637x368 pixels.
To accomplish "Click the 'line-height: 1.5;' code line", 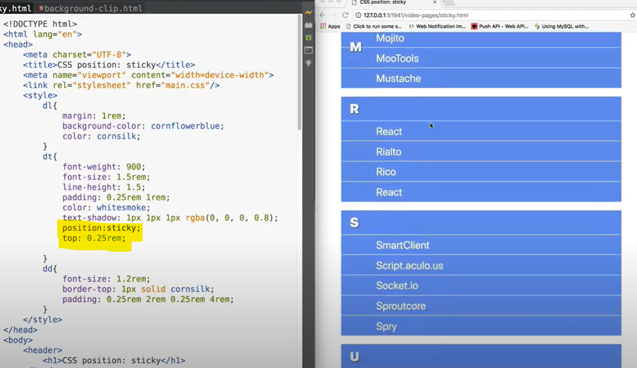I will 104,187.
